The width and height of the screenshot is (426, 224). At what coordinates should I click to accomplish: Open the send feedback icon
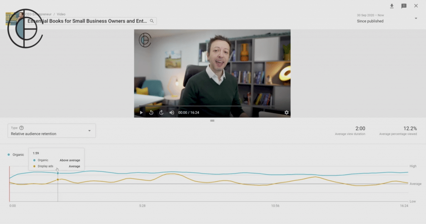coord(404,6)
